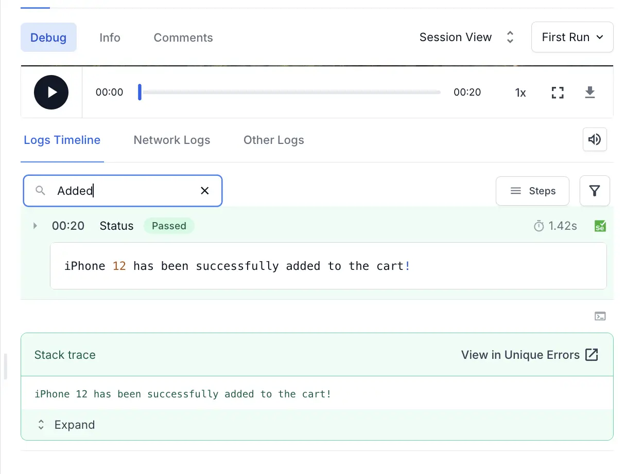The height and width of the screenshot is (474, 625).
Task: Click the terminal console icon
Action: pyautogui.click(x=600, y=316)
